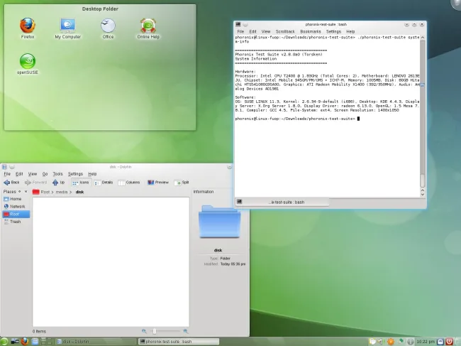The image size is (461, 346).
Task: Open the openSUSE desktop icon
Action: tap(28, 64)
